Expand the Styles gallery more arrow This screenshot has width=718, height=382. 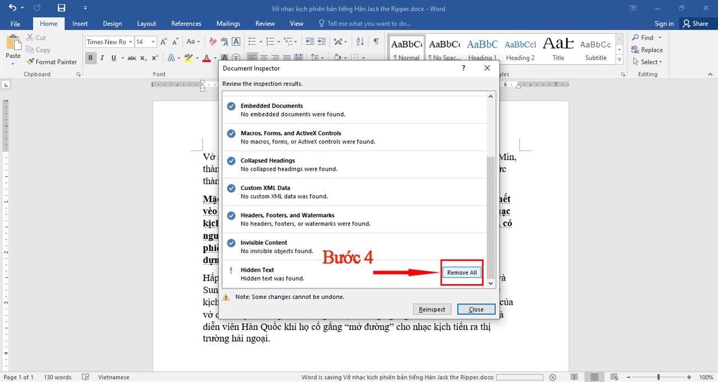[x=619, y=59]
